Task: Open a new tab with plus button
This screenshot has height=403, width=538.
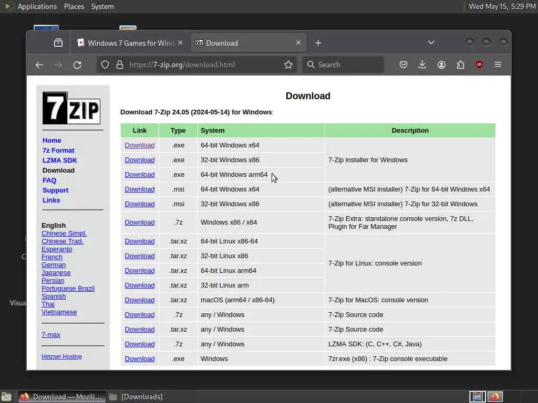Action: point(318,43)
